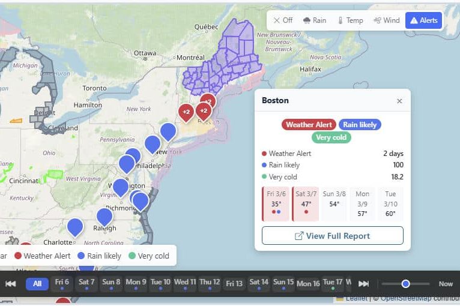Choose Fri 13 in date bar
Screen dimensions: 460x306
(x=234, y=284)
